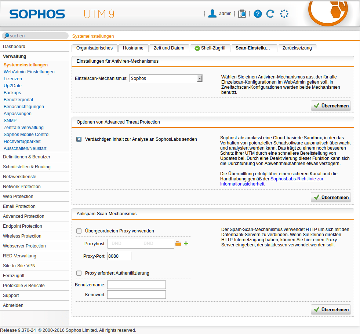Open the Zeit und Datum tab
This screenshot has height=334, width=360.
169,48
